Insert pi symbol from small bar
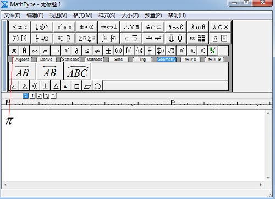Viewport: 275px width, 199px height. (14, 51)
